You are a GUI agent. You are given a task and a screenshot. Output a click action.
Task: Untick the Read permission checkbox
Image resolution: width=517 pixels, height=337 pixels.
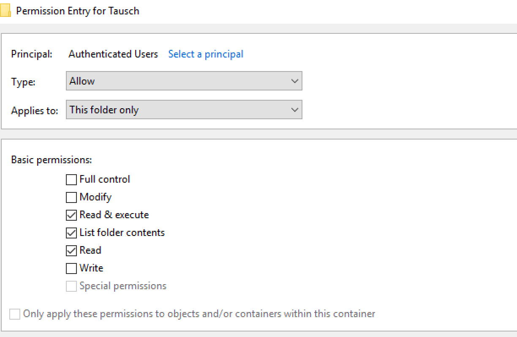click(x=71, y=251)
